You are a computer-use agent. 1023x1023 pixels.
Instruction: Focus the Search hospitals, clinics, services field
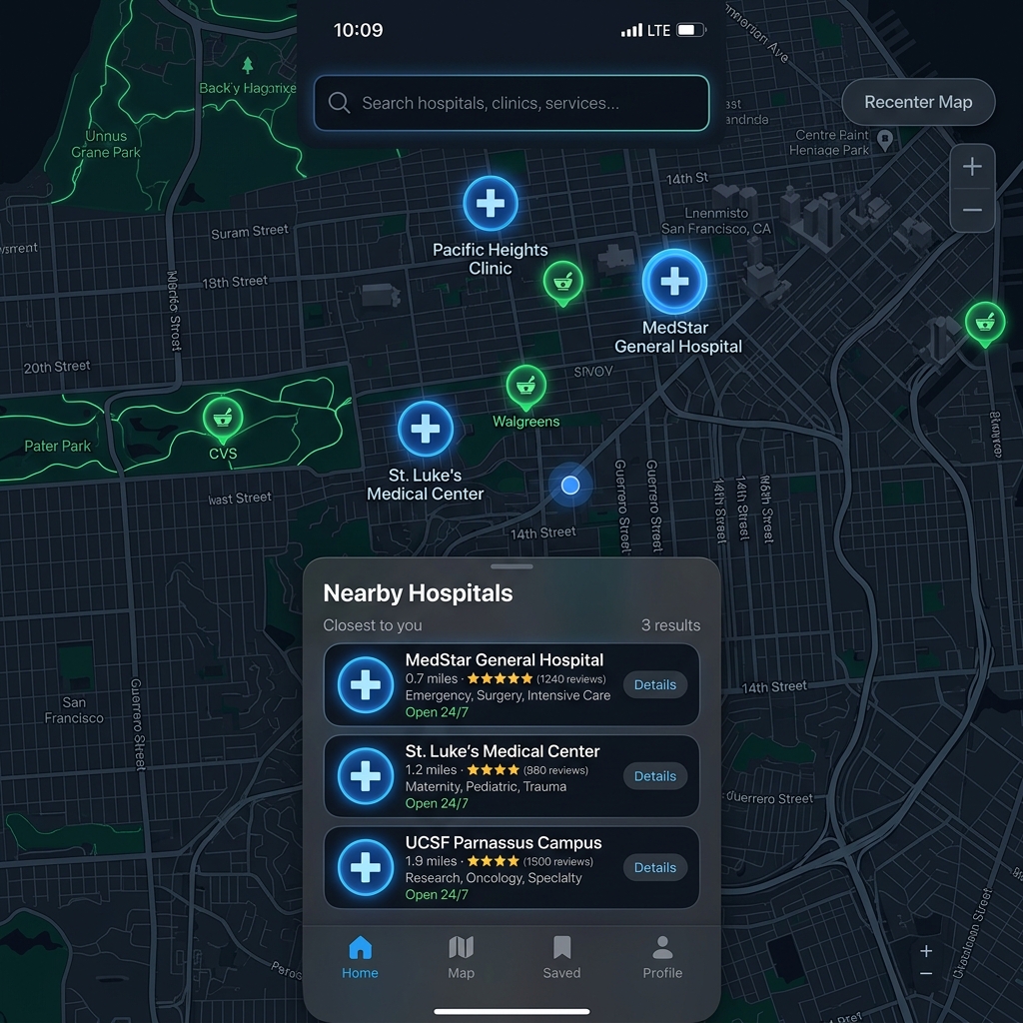point(511,103)
